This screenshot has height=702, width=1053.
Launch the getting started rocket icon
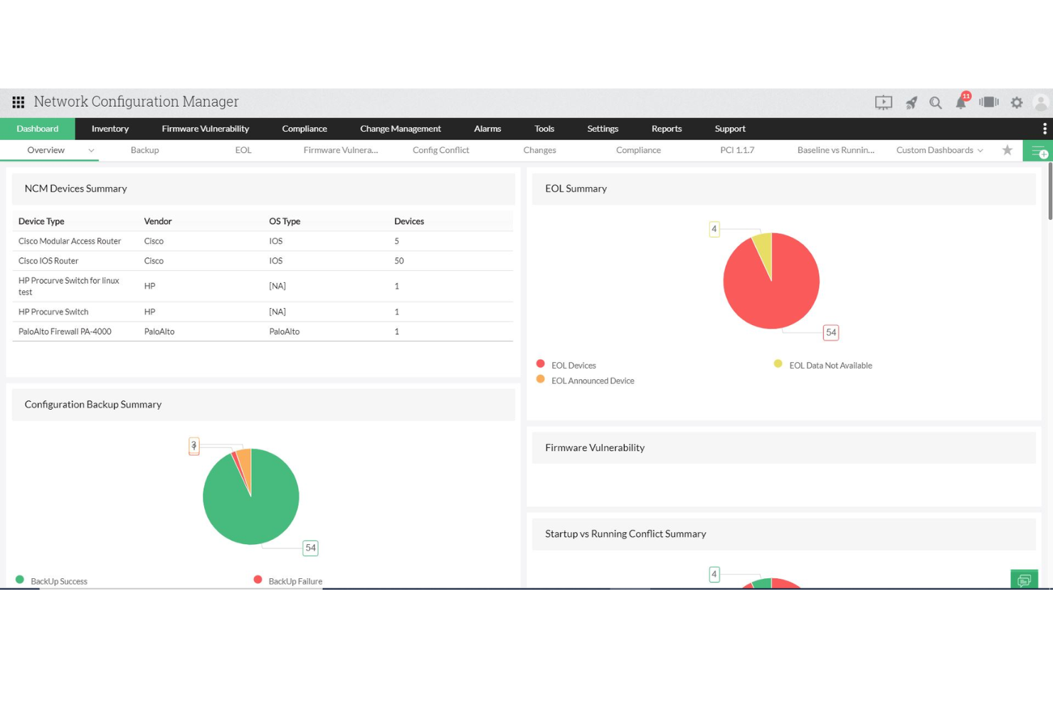click(910, 102)
